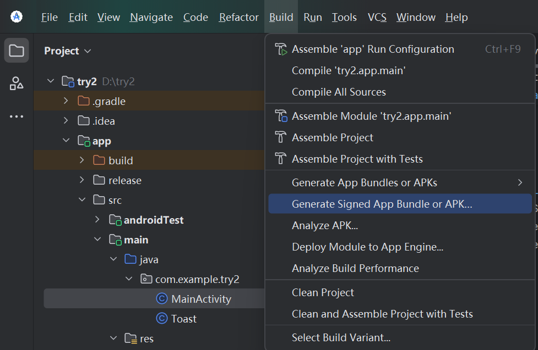Click the Assemble 'app' Run Configuration icon
538x350 pixels.
[281, 49]
